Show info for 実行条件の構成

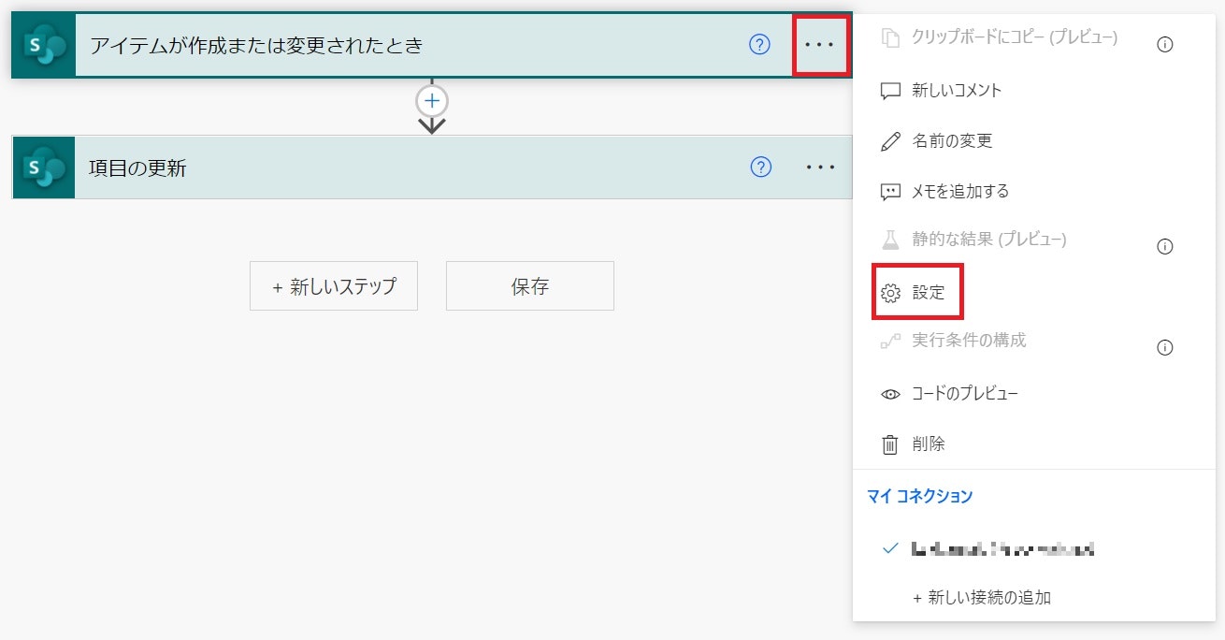tap(1165, 348)
